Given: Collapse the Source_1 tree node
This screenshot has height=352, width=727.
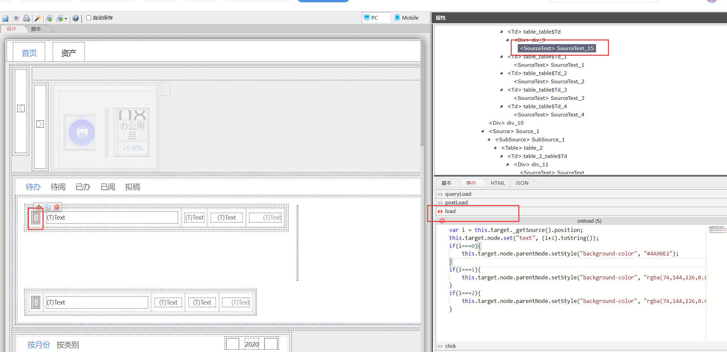Looking at the screenshot, I should 483,131.
